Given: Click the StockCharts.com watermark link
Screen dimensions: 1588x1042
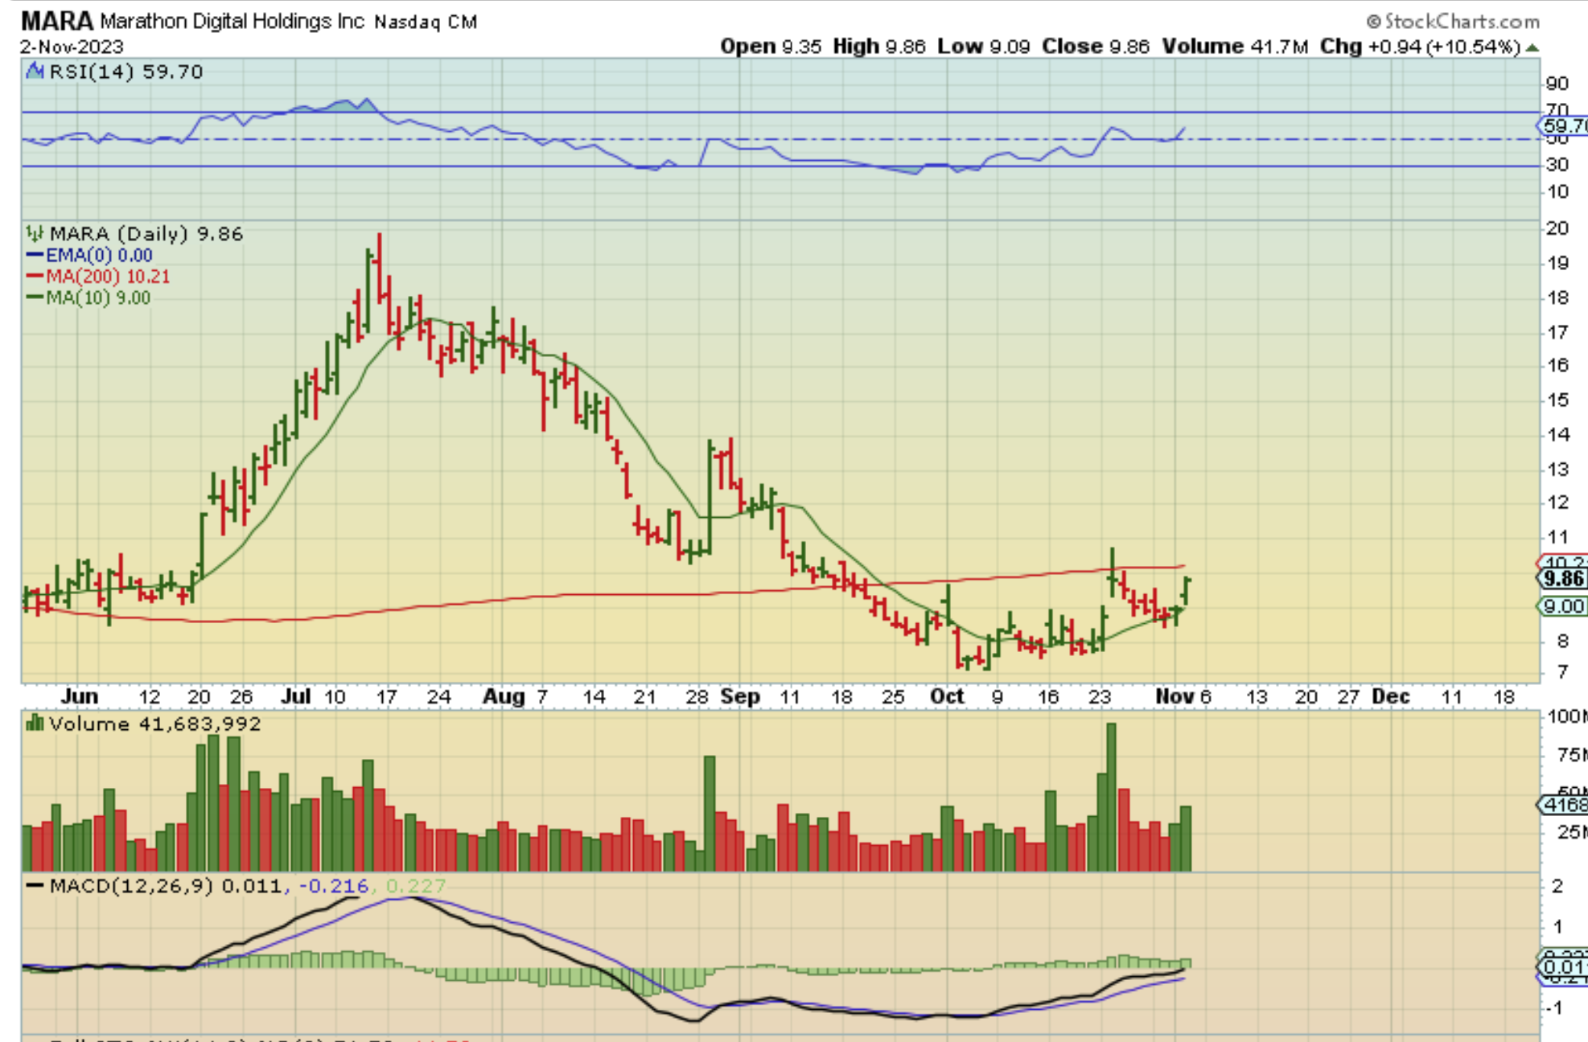Looking at the screenshot, I should pos(1462,22).
